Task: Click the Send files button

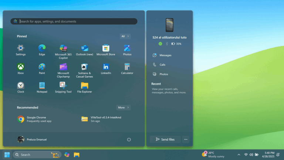Action: (x=165, y=139)
